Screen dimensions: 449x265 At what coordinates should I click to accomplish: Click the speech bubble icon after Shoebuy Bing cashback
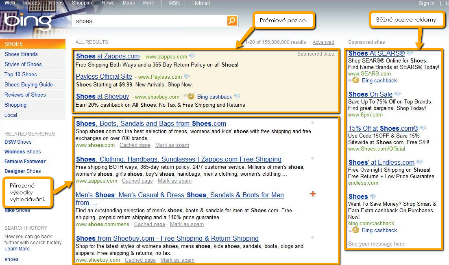coord(237,96)
